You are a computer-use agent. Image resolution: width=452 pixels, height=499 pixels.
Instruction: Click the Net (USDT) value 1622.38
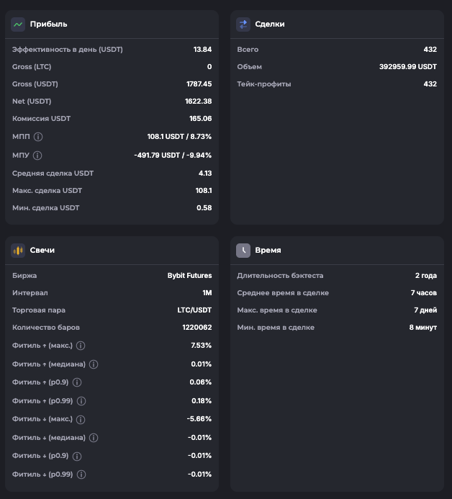point(198,102)
